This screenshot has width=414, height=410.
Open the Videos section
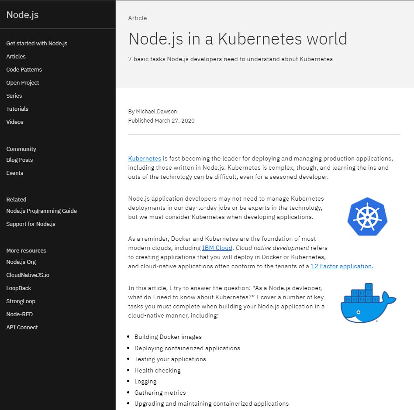click(x=15, y=122)
